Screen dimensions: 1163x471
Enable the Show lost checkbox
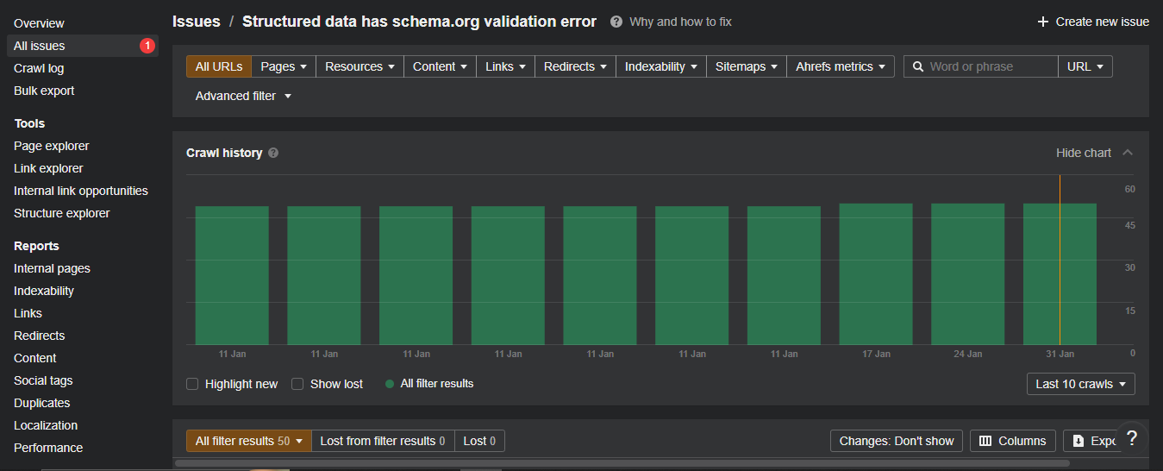click(297, 384)
